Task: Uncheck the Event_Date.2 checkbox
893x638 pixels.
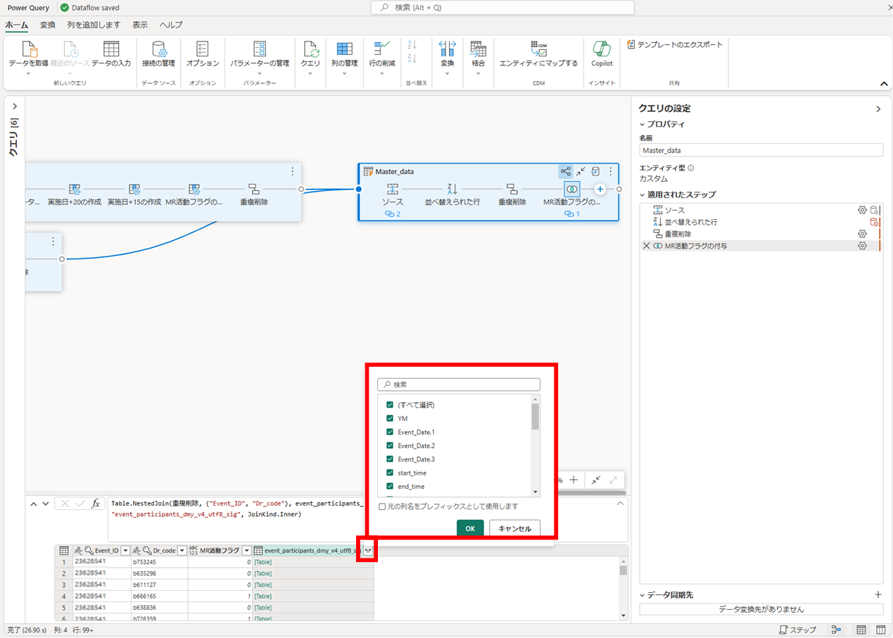Action: coord(390,446)
